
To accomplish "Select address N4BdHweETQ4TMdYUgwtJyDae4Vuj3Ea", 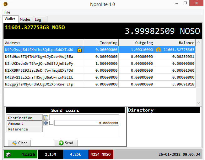I will (39, 57).
